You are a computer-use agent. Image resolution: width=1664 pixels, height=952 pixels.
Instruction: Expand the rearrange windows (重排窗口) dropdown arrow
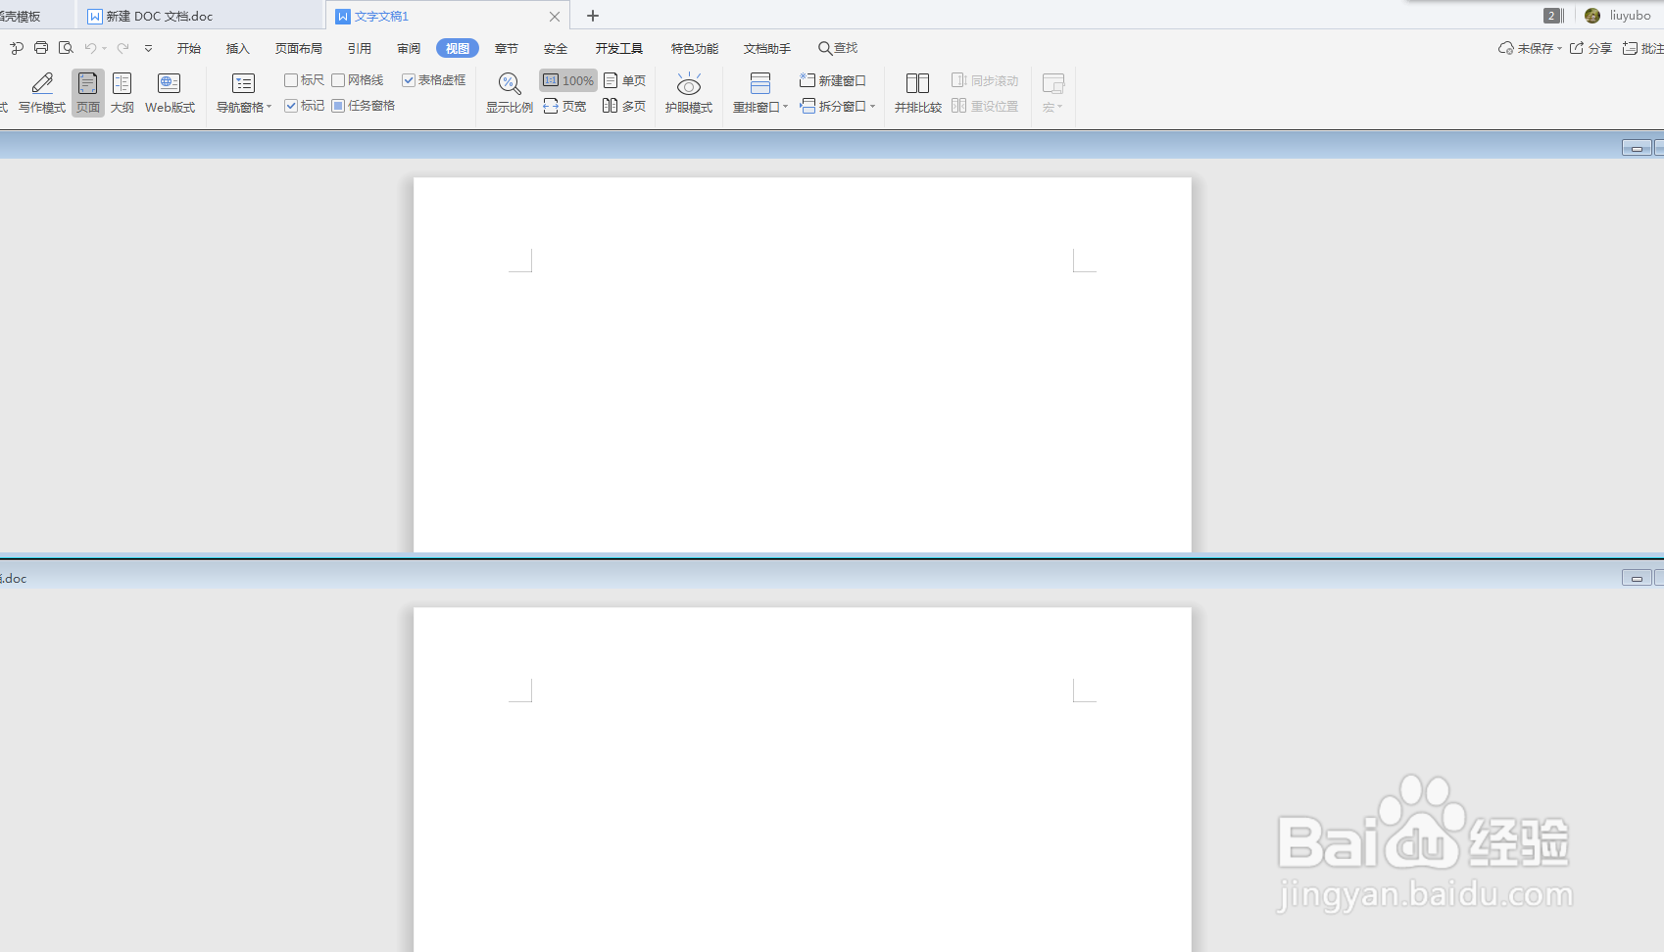tap(785, 107)
